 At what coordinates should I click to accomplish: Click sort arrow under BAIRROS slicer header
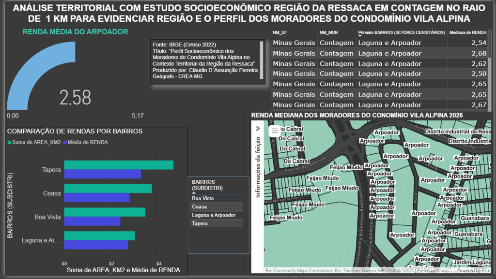[x=194, y=192]
